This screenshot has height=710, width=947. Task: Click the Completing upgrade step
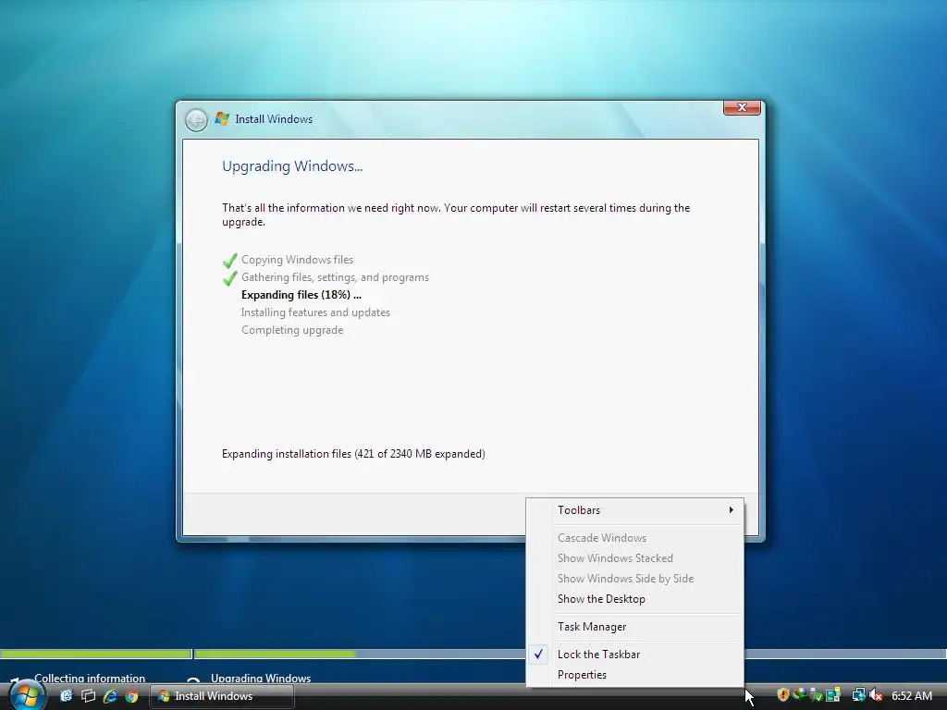click(292, 330)
